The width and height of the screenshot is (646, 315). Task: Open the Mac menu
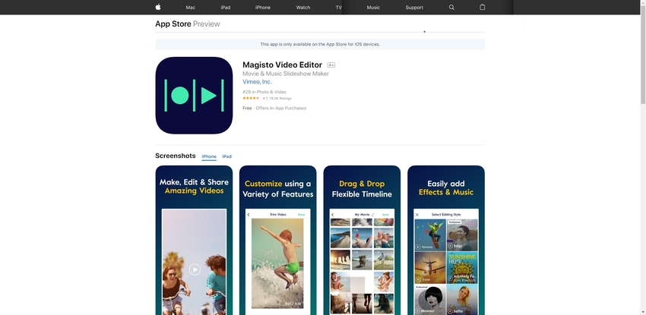190,8
